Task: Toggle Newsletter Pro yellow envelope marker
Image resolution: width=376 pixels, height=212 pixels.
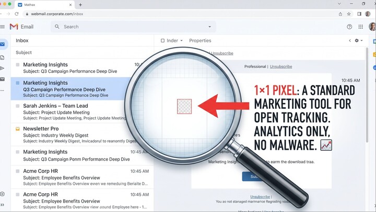Action: point(18,129)
